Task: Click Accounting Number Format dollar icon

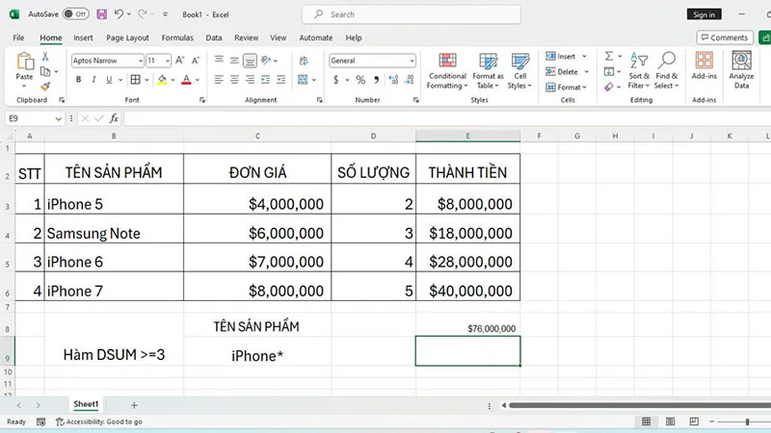Action: click(335, 80)
